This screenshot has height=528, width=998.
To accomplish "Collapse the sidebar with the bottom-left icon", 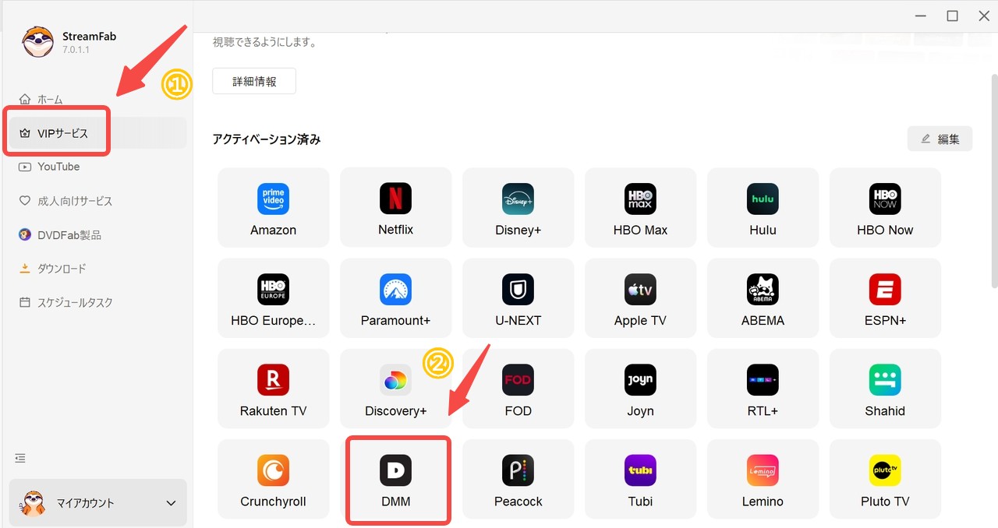I will (x=19, y=458).
